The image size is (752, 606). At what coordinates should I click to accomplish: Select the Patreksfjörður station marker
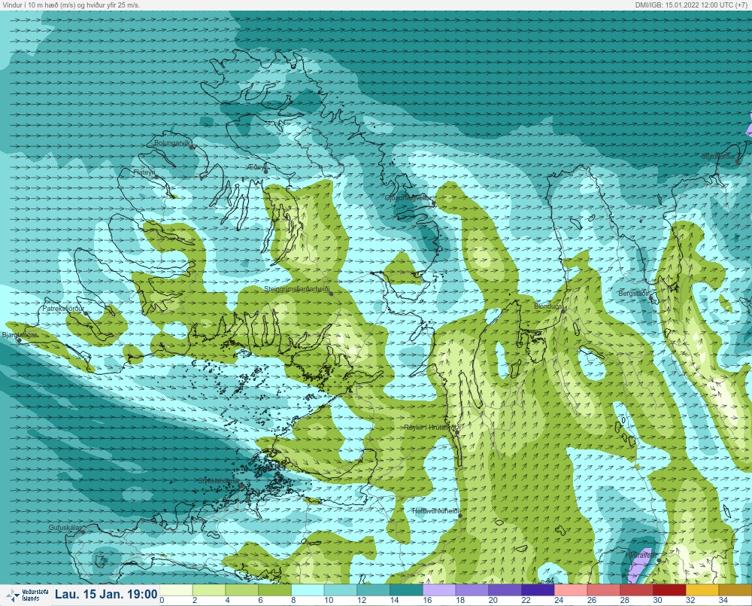coord(86,313)
